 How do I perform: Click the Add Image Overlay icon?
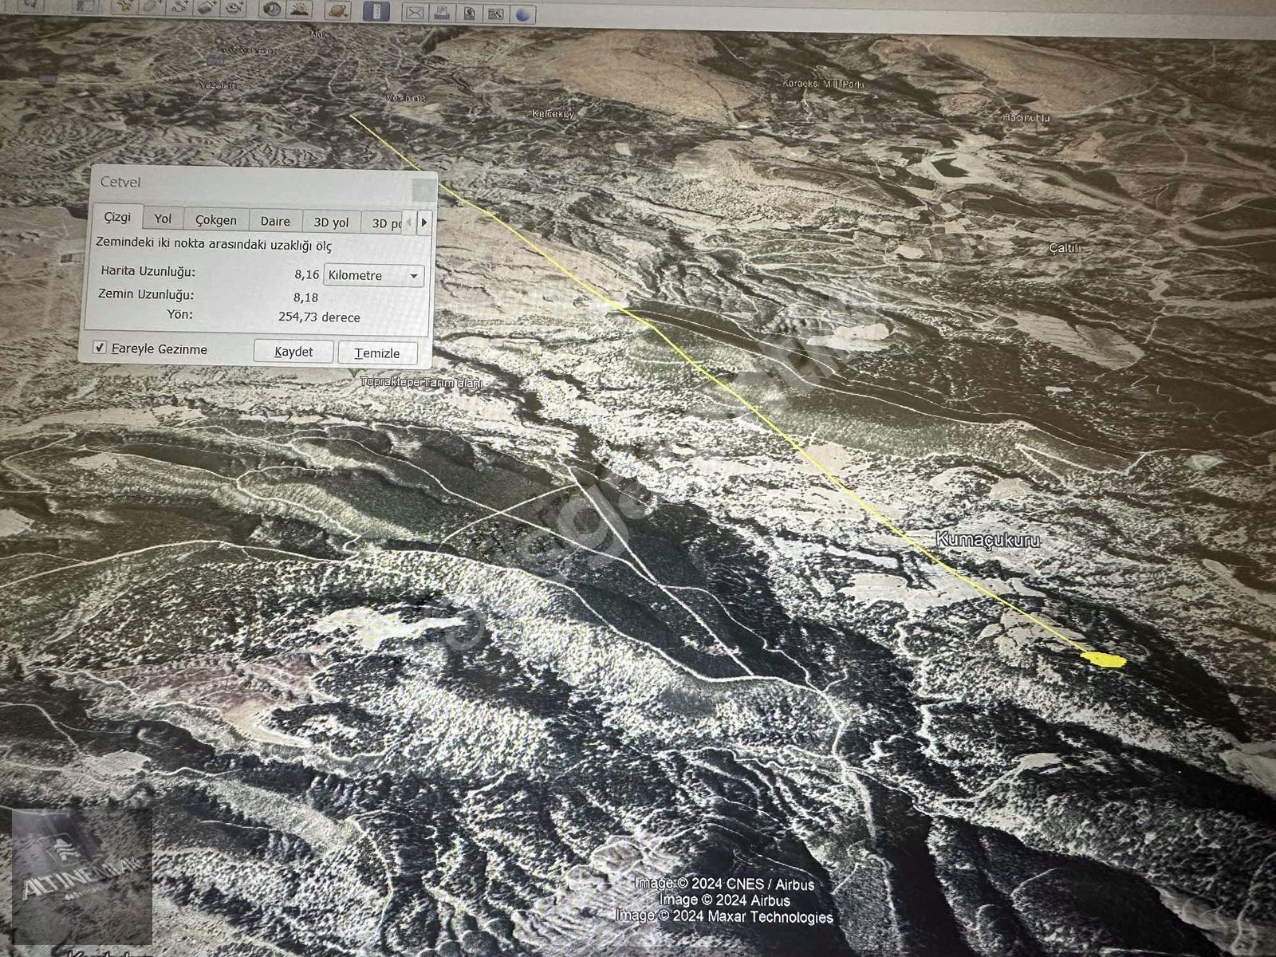pyautogui.click(x=207, y=7)
